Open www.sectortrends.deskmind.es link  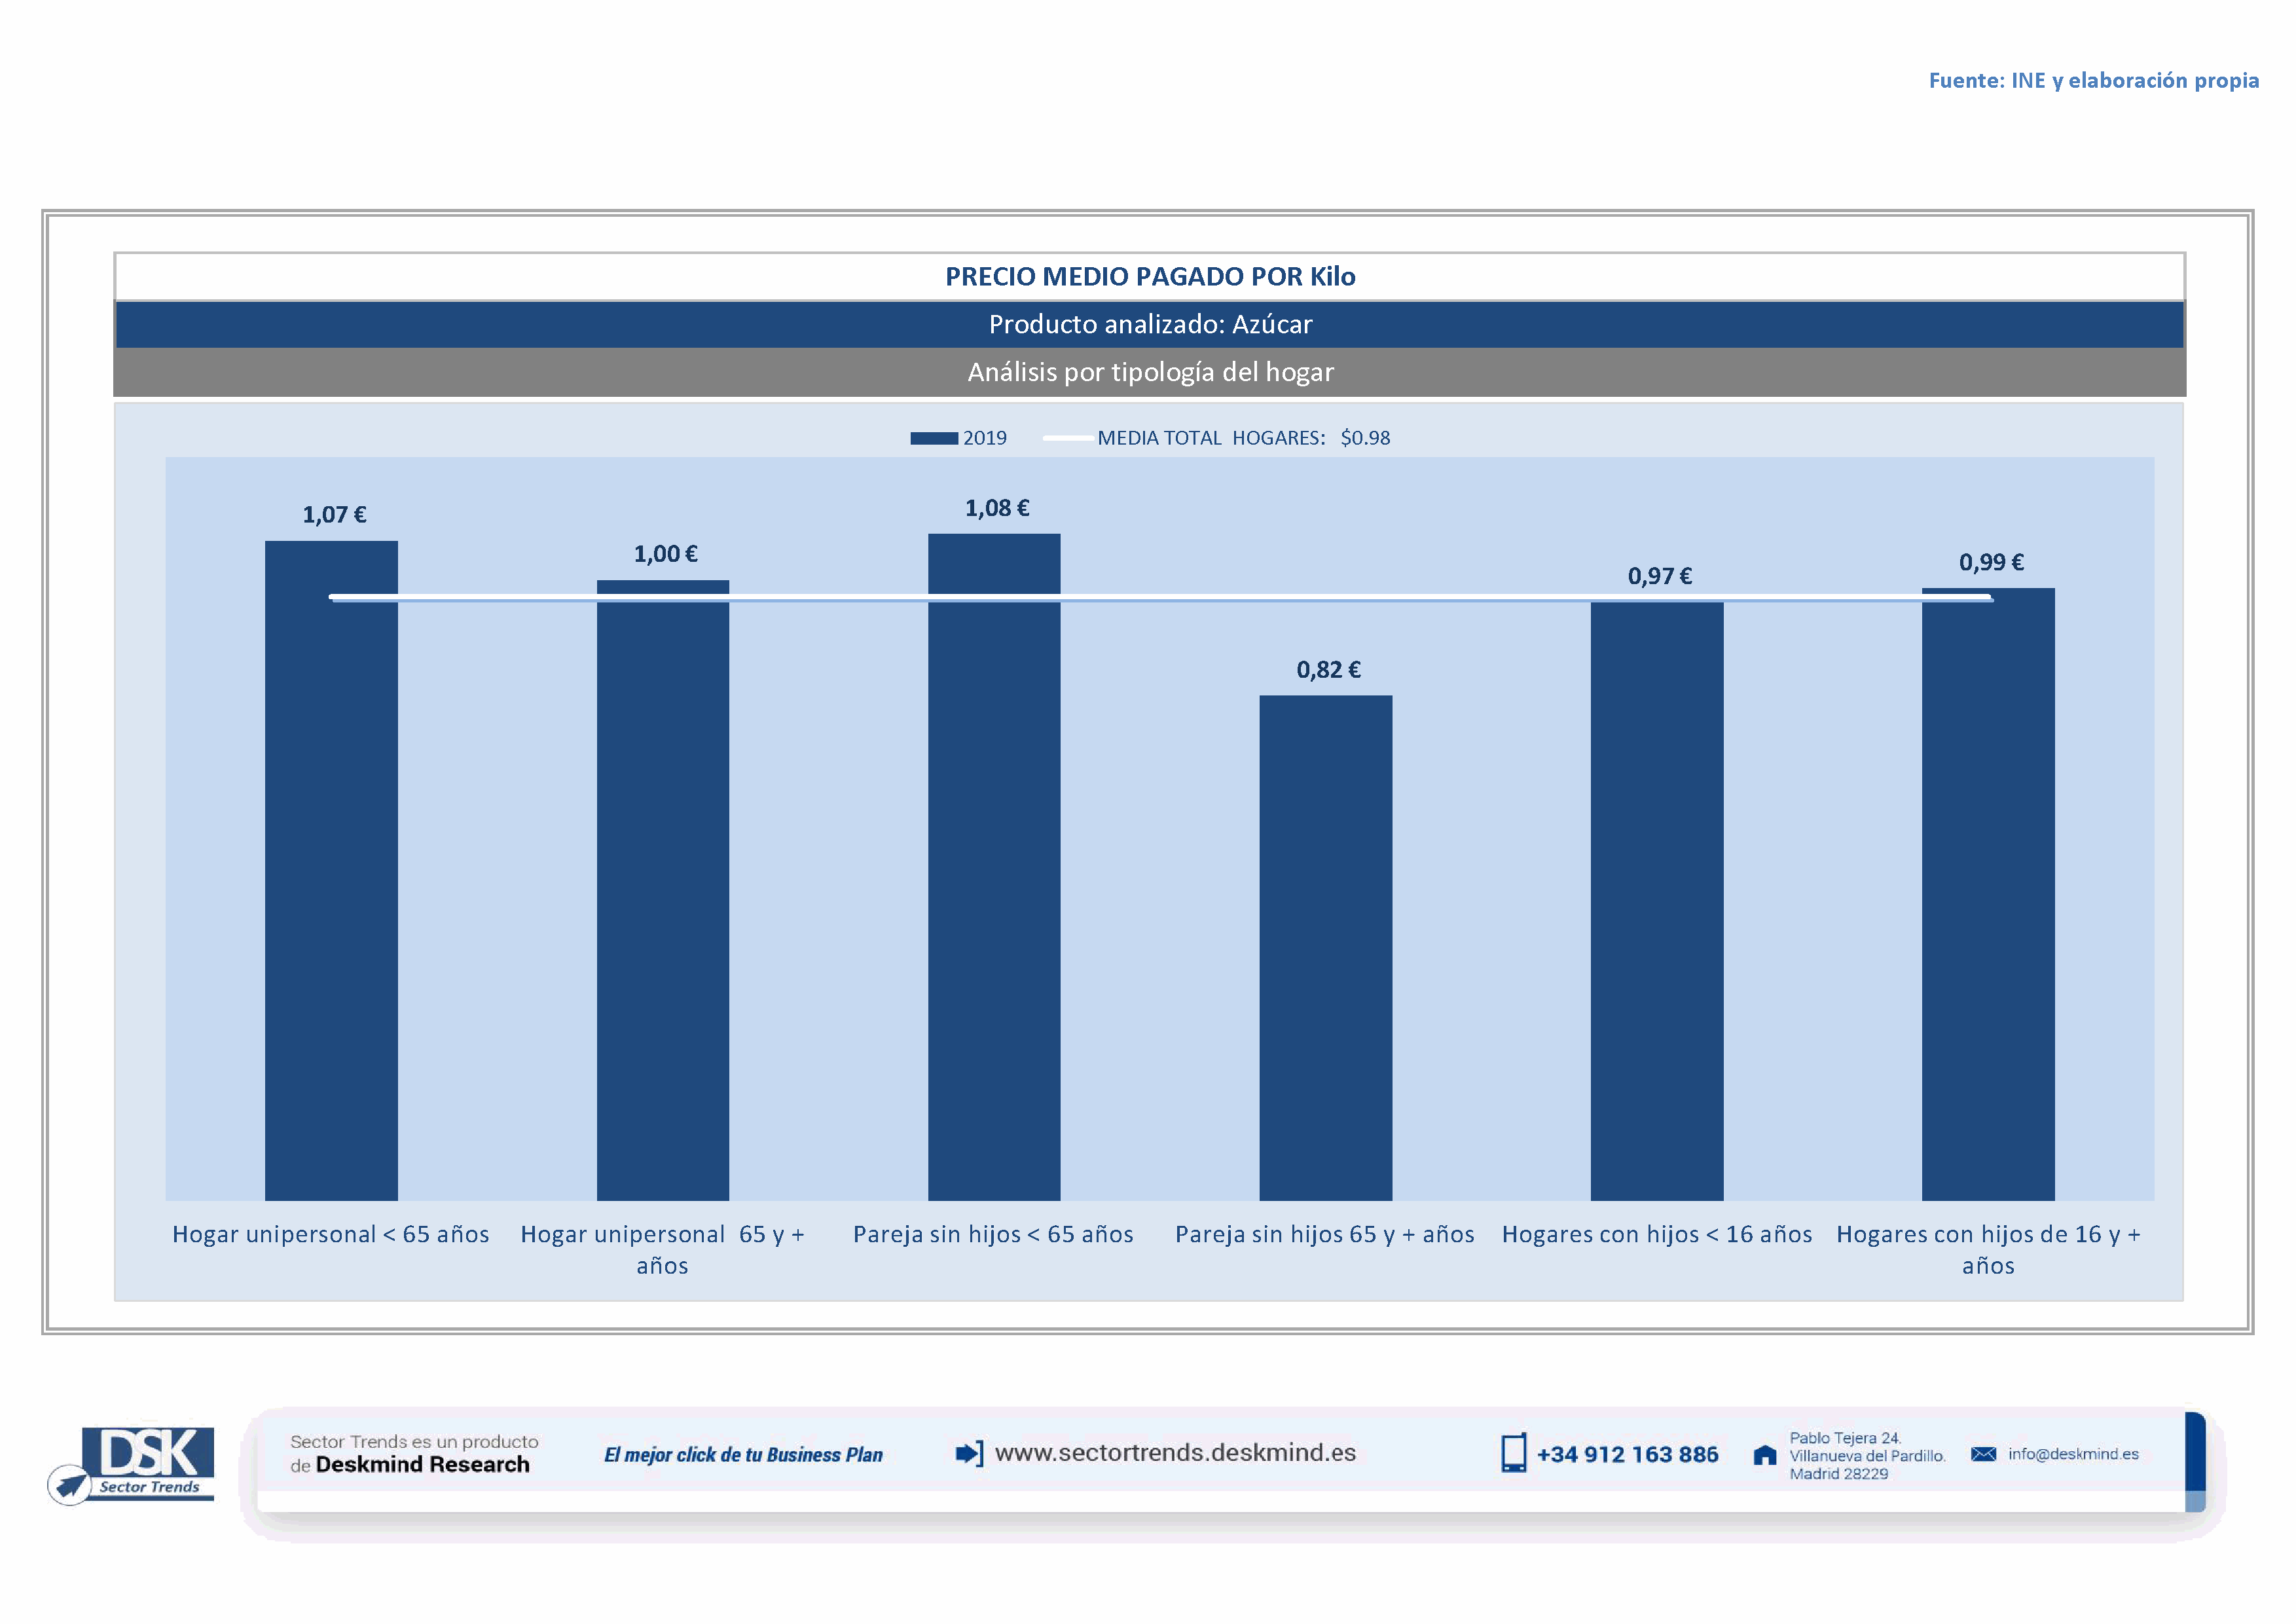coord(1175,1453)
